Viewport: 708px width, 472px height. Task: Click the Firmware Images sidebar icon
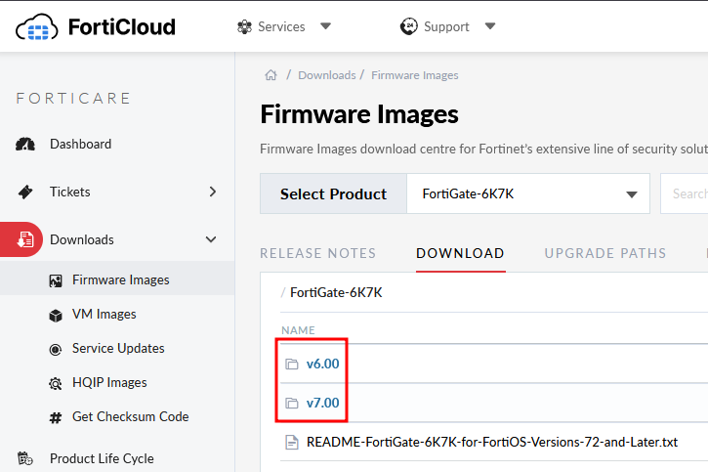click(55, 280)
